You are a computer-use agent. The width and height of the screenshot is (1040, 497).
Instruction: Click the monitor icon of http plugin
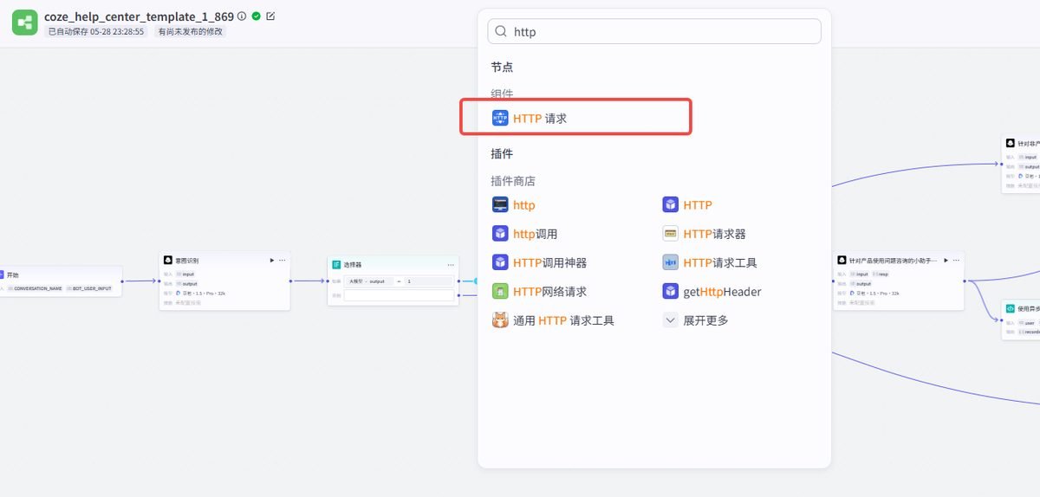(500, 205)
